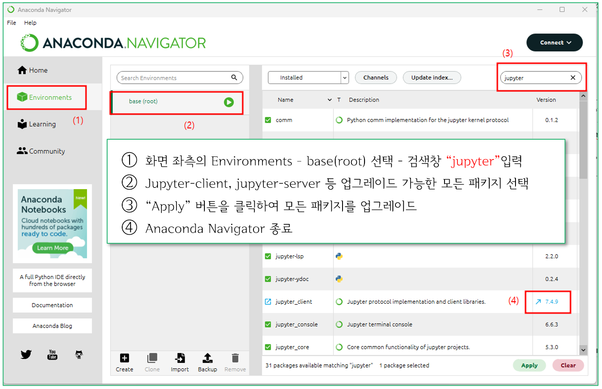This screenshot has height=389, width=602.
Task: Click the Connect dropdown button
Action: click(x=554, y=43)
